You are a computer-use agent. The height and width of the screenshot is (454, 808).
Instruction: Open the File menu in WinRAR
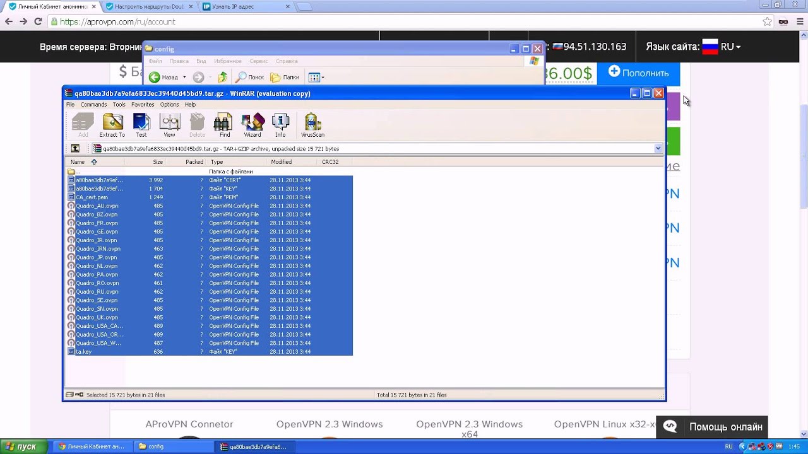(x=70, y=105)
